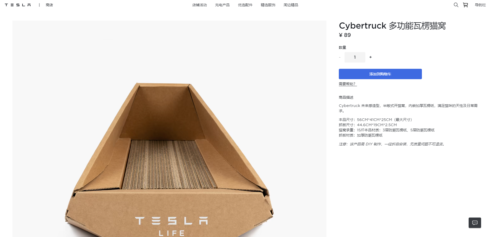492x237 pixels.
Task: Click the Cybertruck 多功能瓦楞猫窝 product title
Action: point(392,26)
